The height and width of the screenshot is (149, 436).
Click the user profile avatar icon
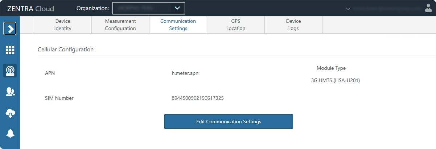tap(428, 8)
